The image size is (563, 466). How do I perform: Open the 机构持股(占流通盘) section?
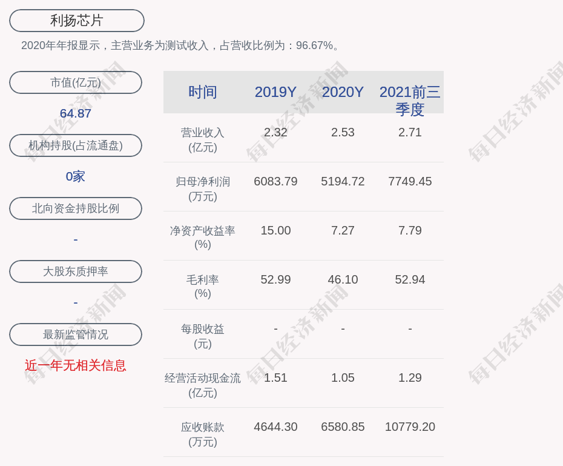tap(76, 145)
